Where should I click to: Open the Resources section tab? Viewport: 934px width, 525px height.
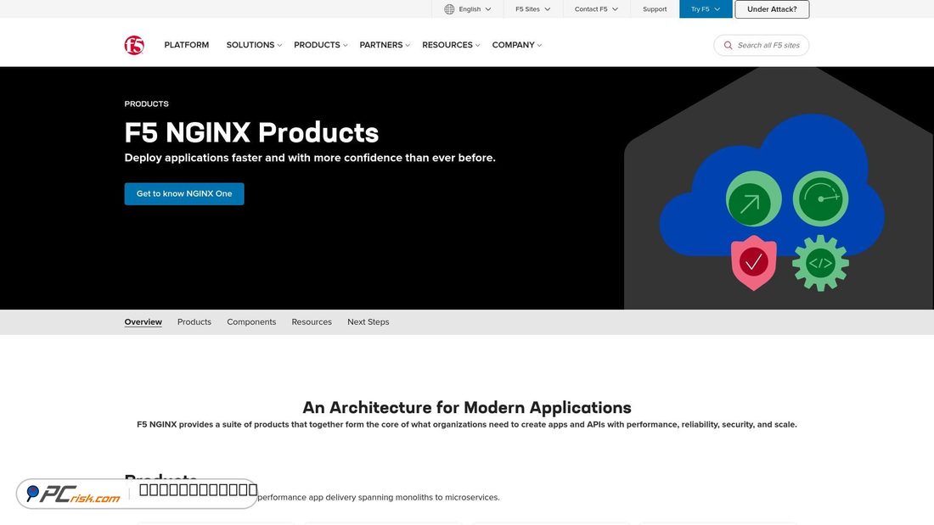click(312, 321)
